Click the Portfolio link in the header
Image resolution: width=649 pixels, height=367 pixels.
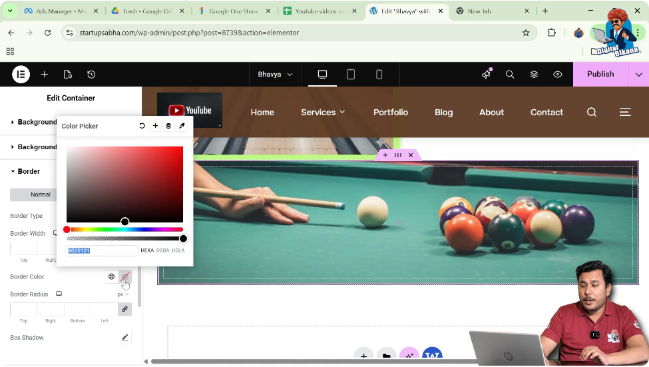391,113
